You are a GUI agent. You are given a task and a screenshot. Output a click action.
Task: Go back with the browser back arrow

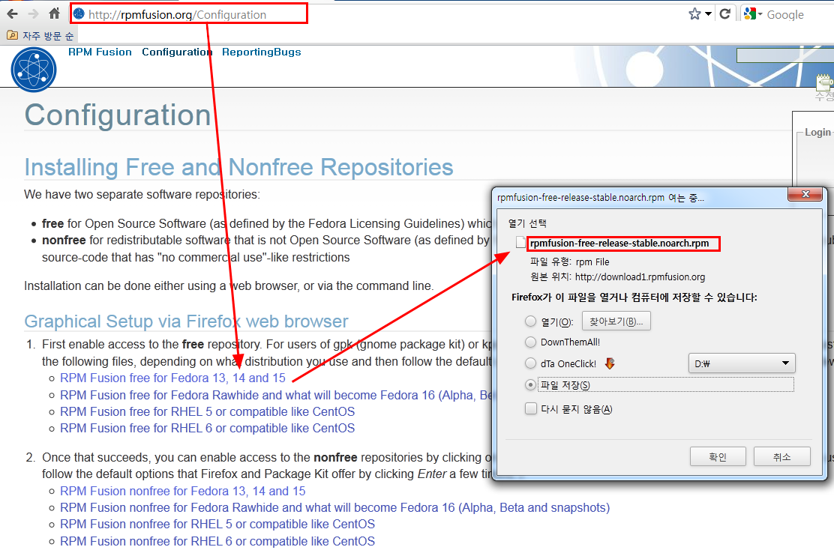[12, 13]
